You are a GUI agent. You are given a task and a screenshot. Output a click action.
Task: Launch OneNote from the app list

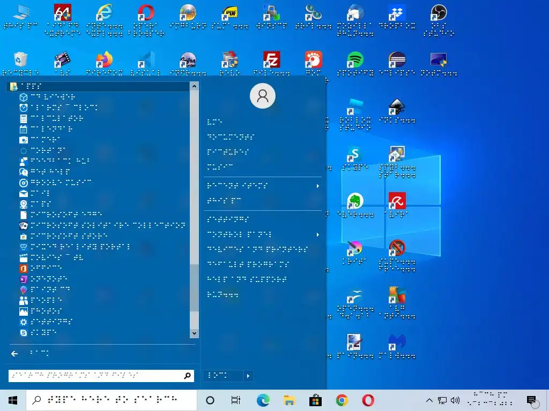click(x=43, y=279)
